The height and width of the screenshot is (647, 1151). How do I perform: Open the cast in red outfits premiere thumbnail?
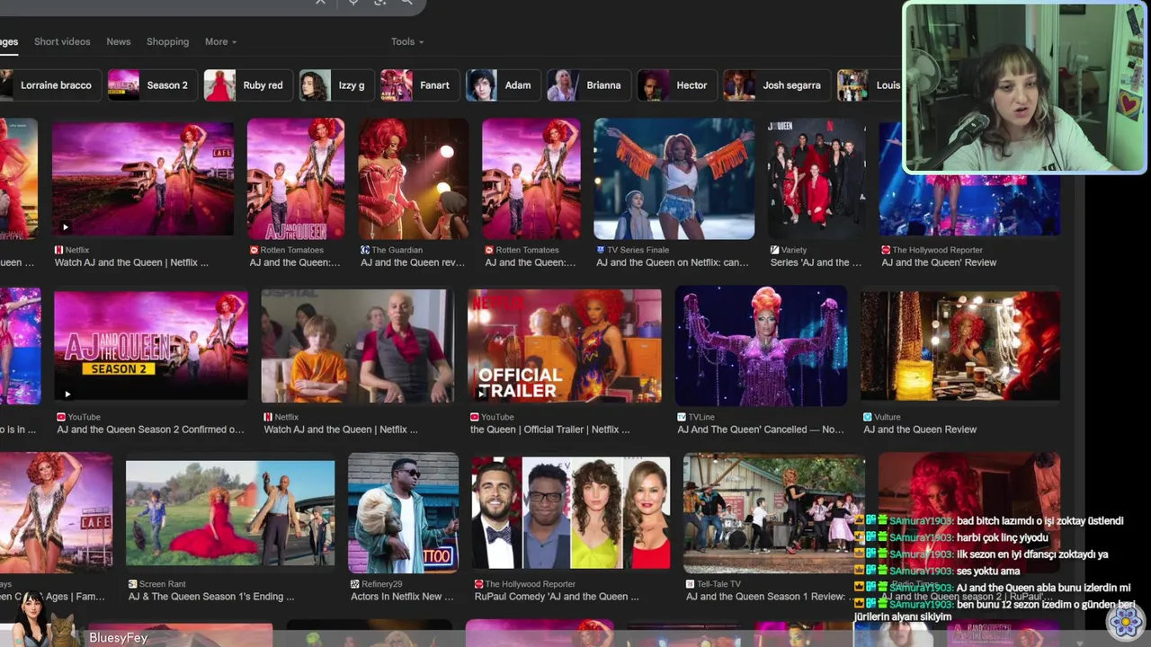tap(816, 180)
